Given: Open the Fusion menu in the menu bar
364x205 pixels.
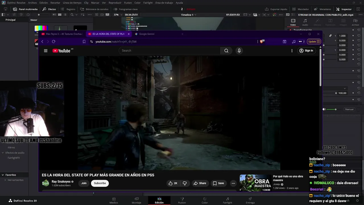Looking at the screenshot, I should (x=128, y=3).
